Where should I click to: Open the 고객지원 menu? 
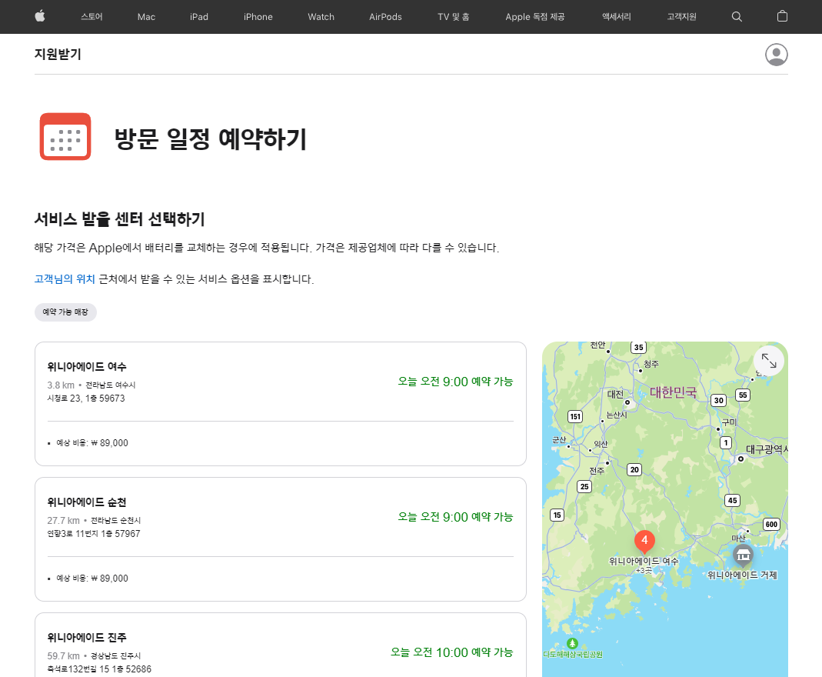point(681,17)
